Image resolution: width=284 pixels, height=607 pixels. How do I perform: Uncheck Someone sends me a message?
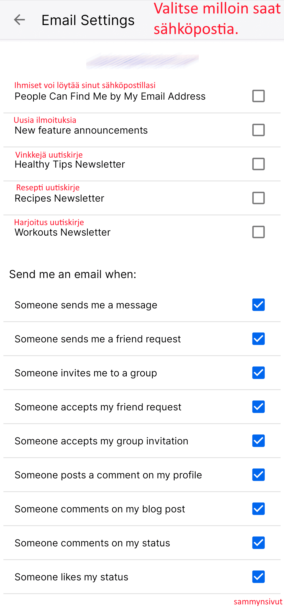click(258, 305)
